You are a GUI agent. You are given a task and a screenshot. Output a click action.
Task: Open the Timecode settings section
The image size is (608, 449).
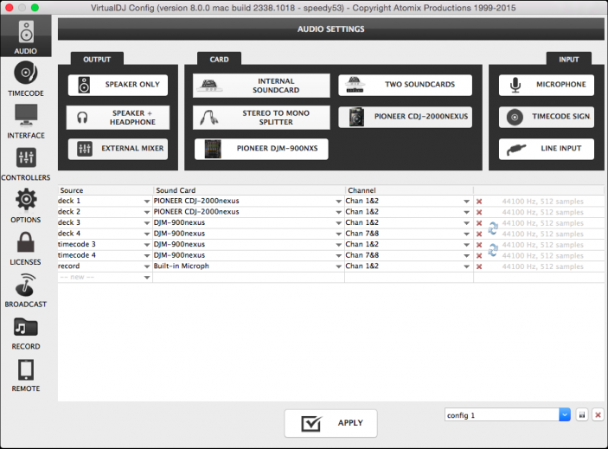coord(26,79)
